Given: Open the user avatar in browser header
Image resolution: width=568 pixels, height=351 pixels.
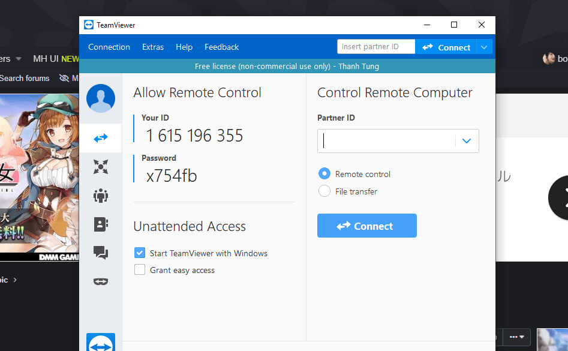Looking at the screenshot, I should [x=549, y=58].
